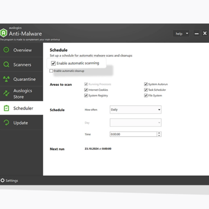The height and width of the screenshot is (209, 209).
Task: Open Quarantine via its radiation icon
Action: pos(6,79)
